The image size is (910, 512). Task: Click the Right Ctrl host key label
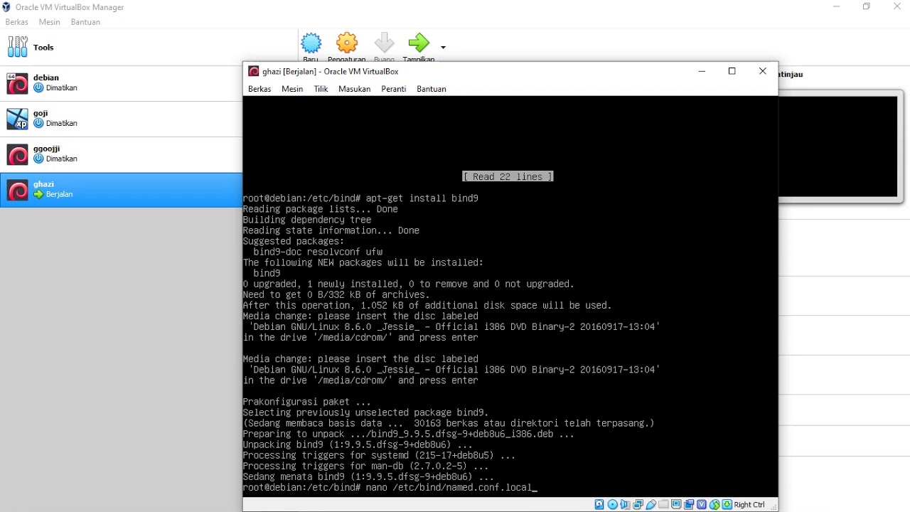pos(749,505)
